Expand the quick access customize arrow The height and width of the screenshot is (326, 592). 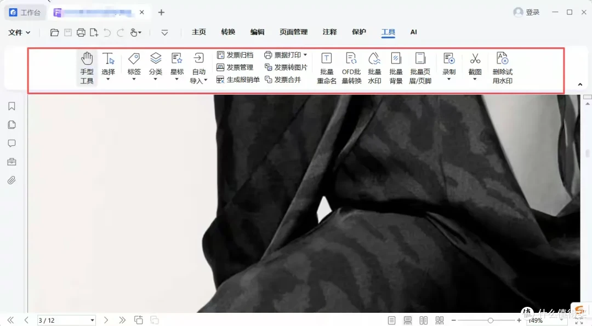point(164,32)
